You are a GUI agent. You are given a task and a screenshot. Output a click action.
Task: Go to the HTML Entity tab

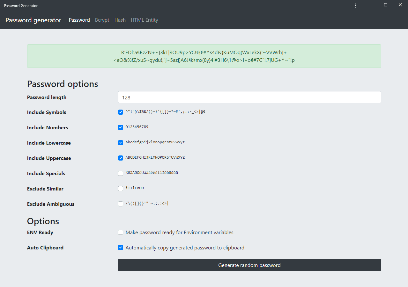click(145, 20)
